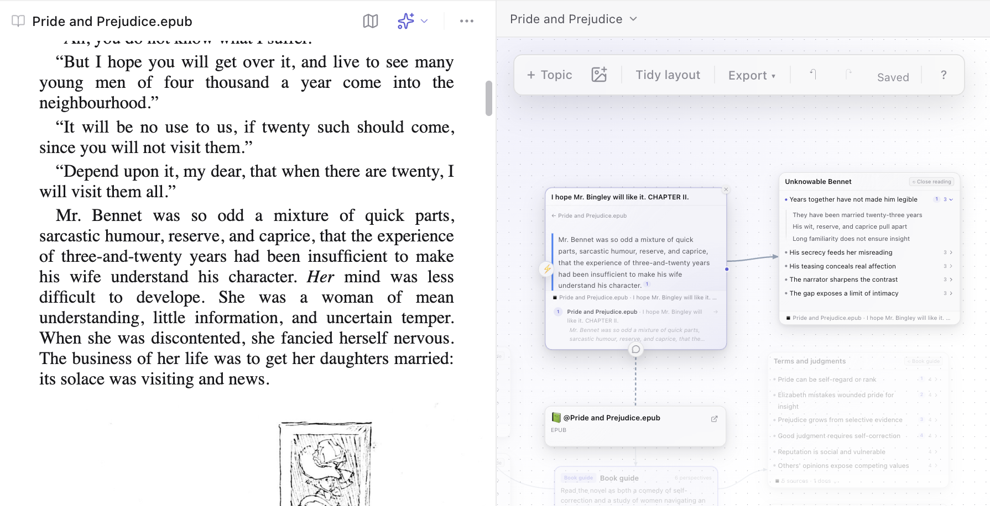Click the reader pane vertical scrollbar
The width and height of the screenshot is (990, 506).
coord(489,98)
